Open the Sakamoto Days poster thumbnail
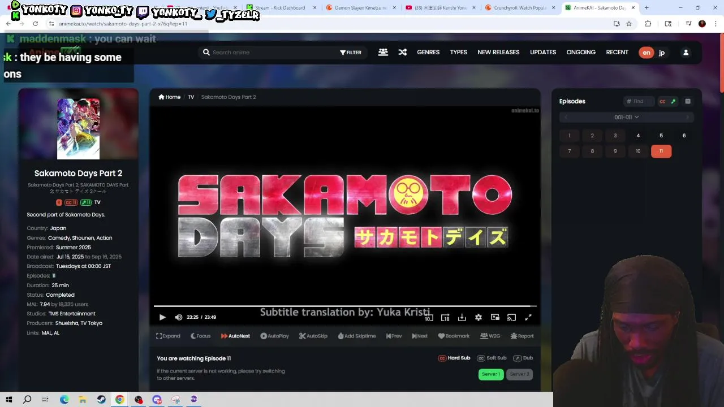 tap(78, 129)
